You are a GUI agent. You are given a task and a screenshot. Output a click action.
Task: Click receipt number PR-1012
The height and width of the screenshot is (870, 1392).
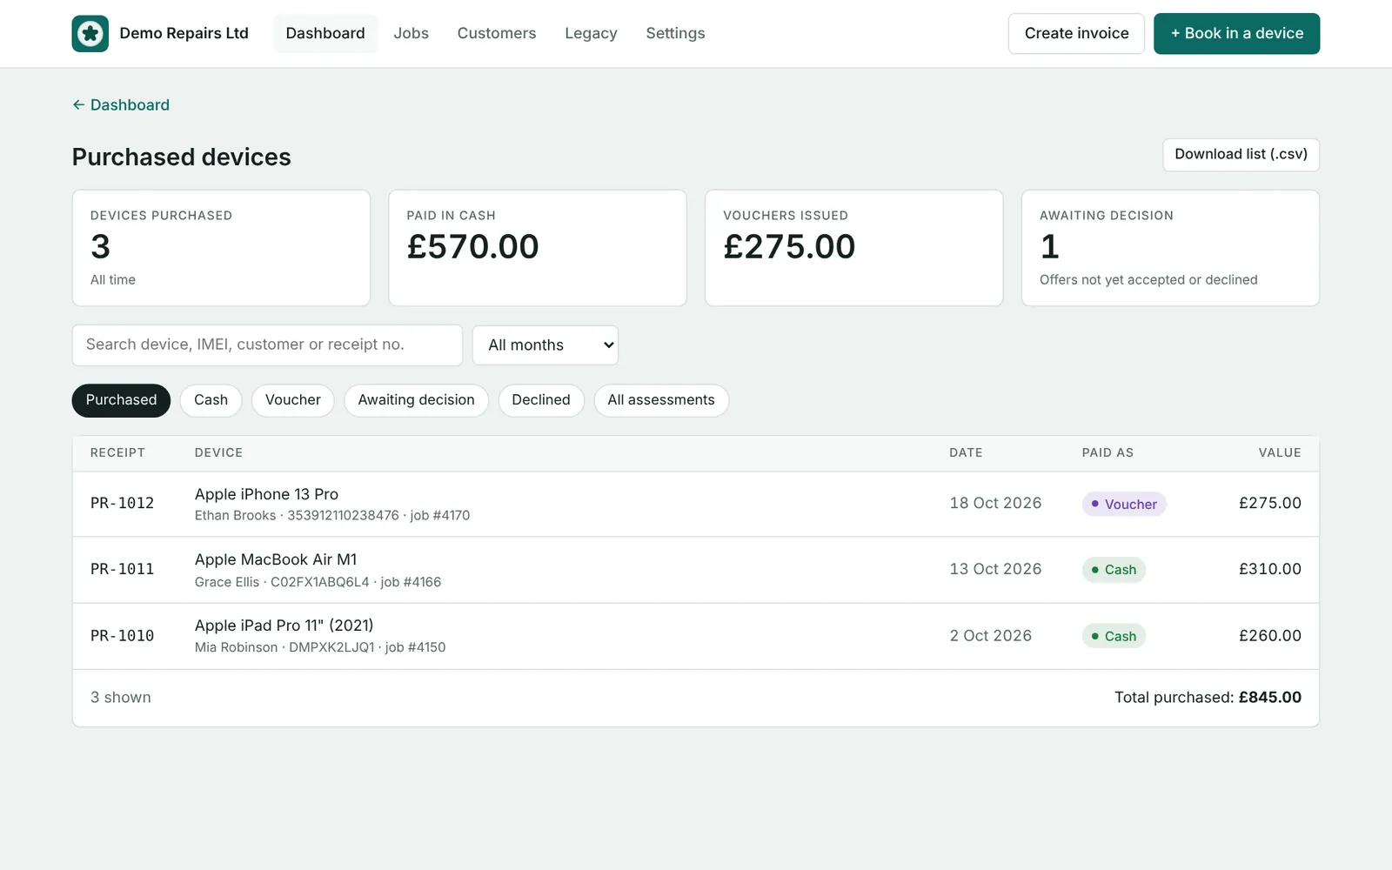tap(123, 504)
